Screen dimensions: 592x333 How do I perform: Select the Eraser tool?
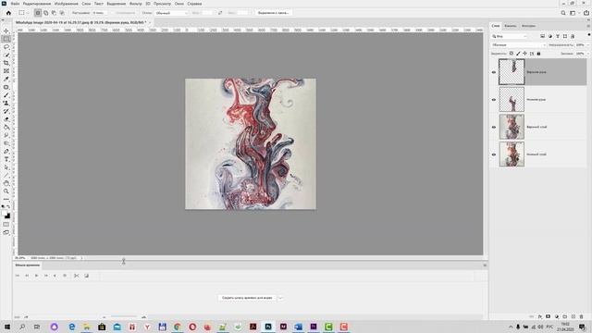6,119
